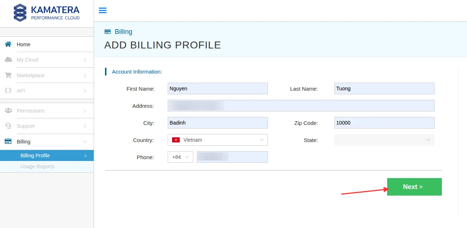Screen dimensions: 467x228
Task: Go to Home in sidebar
Action: [47, 44]
